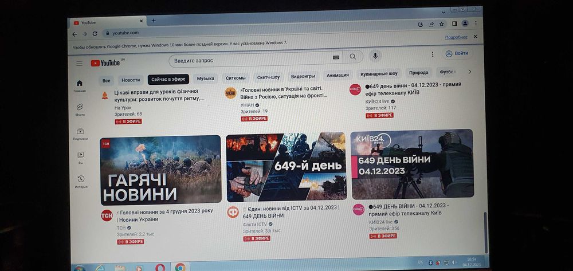Select the Сейчас в эфире chip
573x271 pixels.
tap(168, 79)
